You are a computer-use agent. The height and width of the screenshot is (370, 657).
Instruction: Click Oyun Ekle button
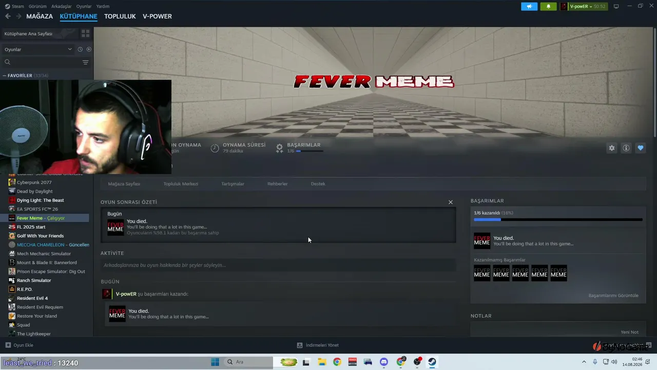coord(20,345)
